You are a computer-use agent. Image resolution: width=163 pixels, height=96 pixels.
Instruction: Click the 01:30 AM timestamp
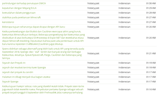click(151, 3)
